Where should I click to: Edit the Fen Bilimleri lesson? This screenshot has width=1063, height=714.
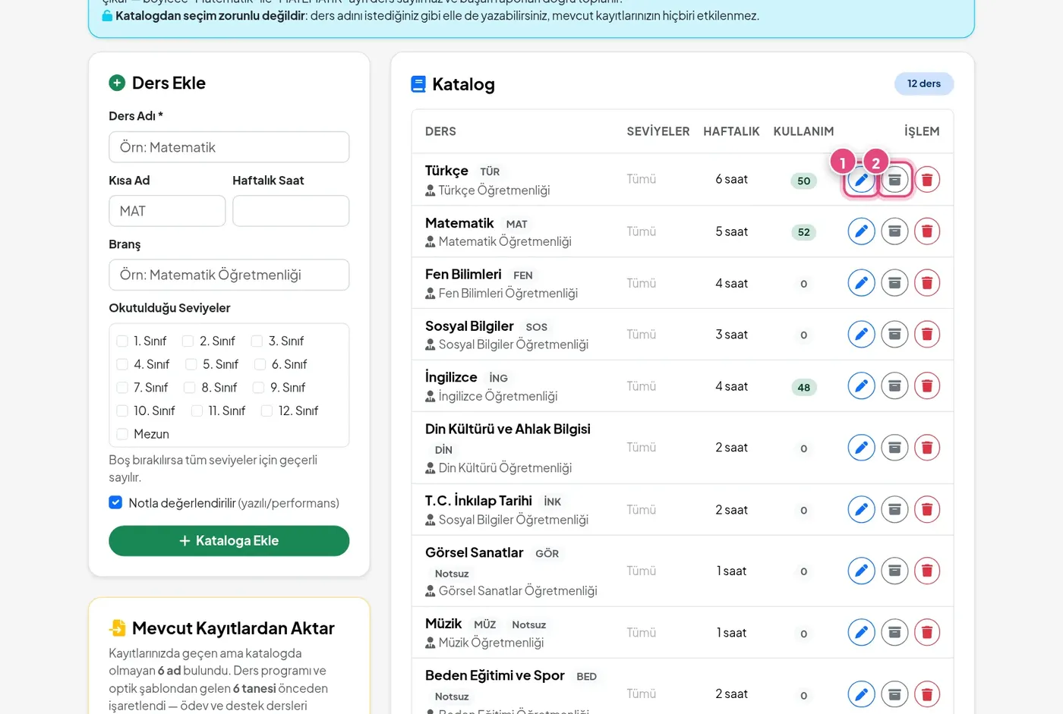[x=861, y=283]
